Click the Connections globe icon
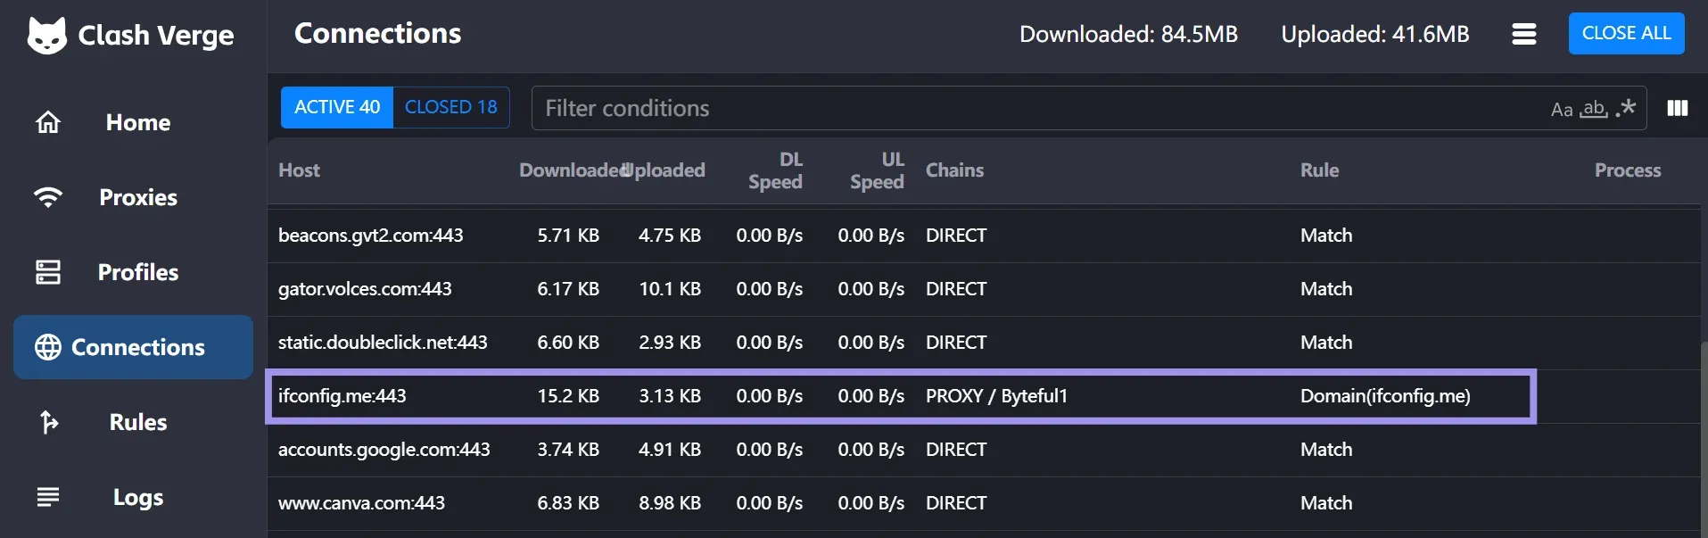Screen dimensions: 1708x538 click(48, 347)
